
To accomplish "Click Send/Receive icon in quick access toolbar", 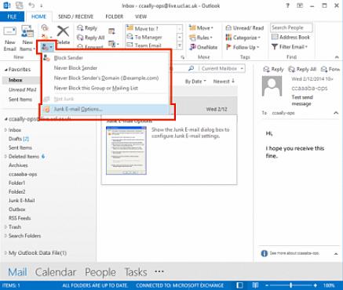I will pyautogui.click(x=20, y=5).
